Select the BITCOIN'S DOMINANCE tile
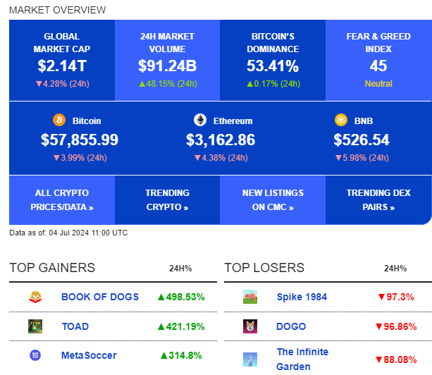432x375 pixels. click(273, 60)
